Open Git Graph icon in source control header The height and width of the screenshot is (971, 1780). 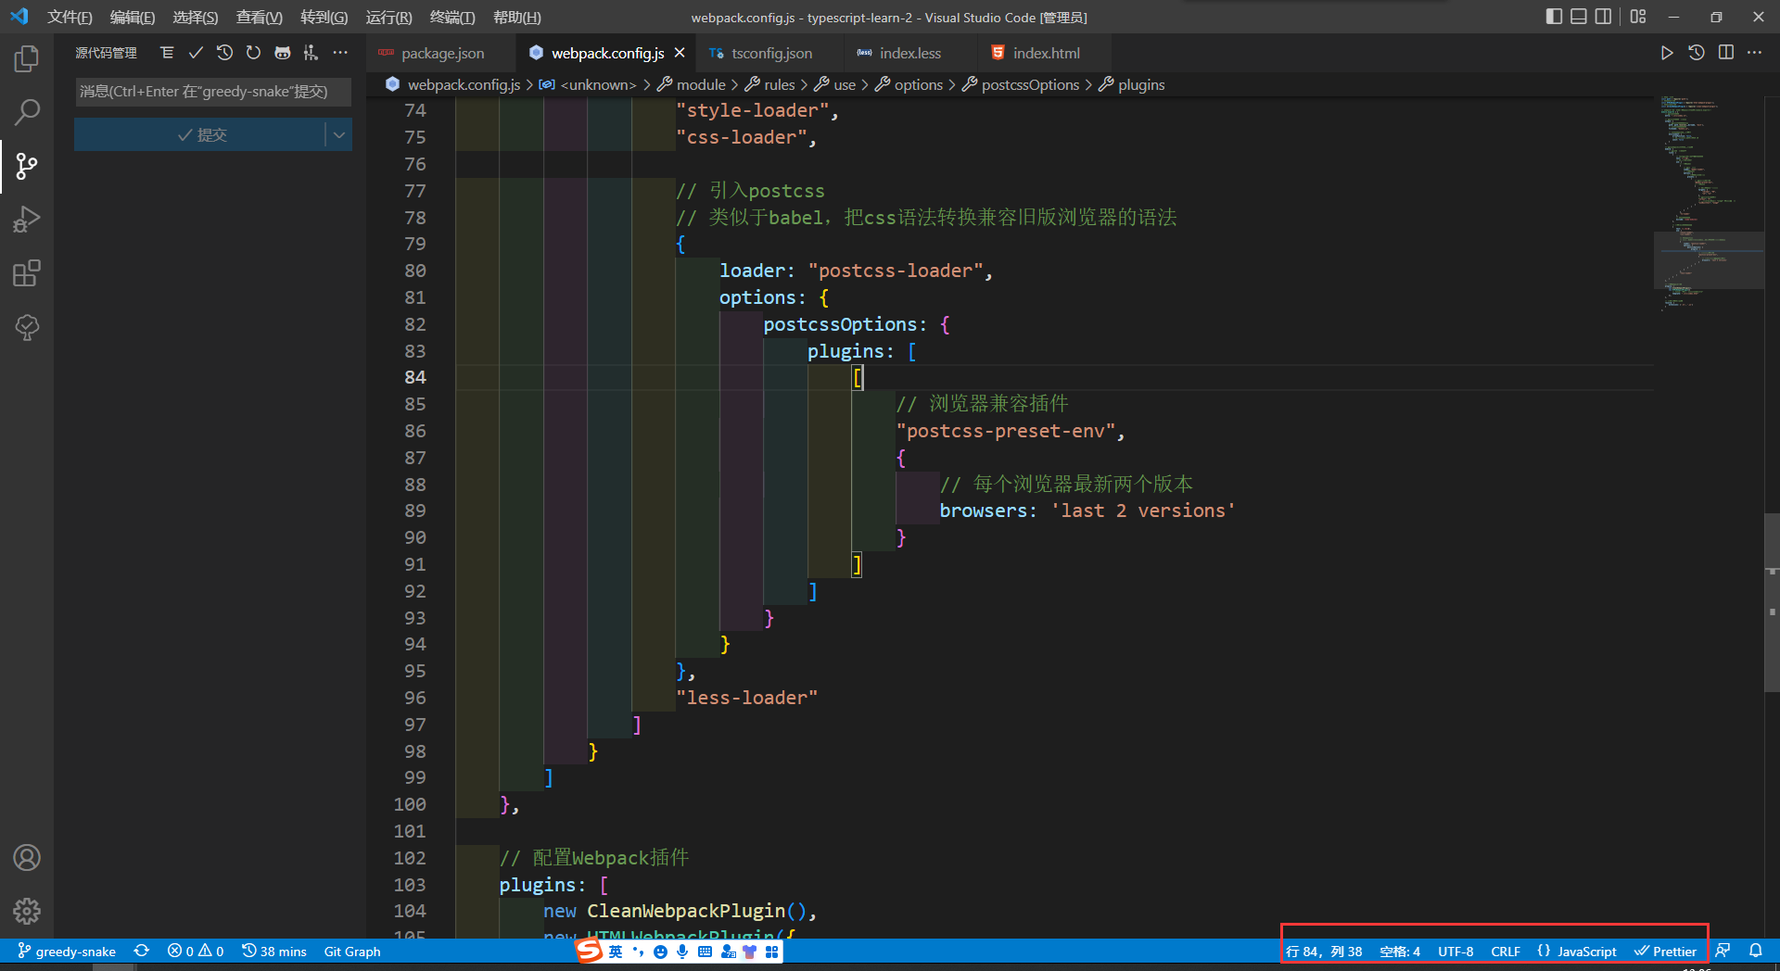point(311,53)
